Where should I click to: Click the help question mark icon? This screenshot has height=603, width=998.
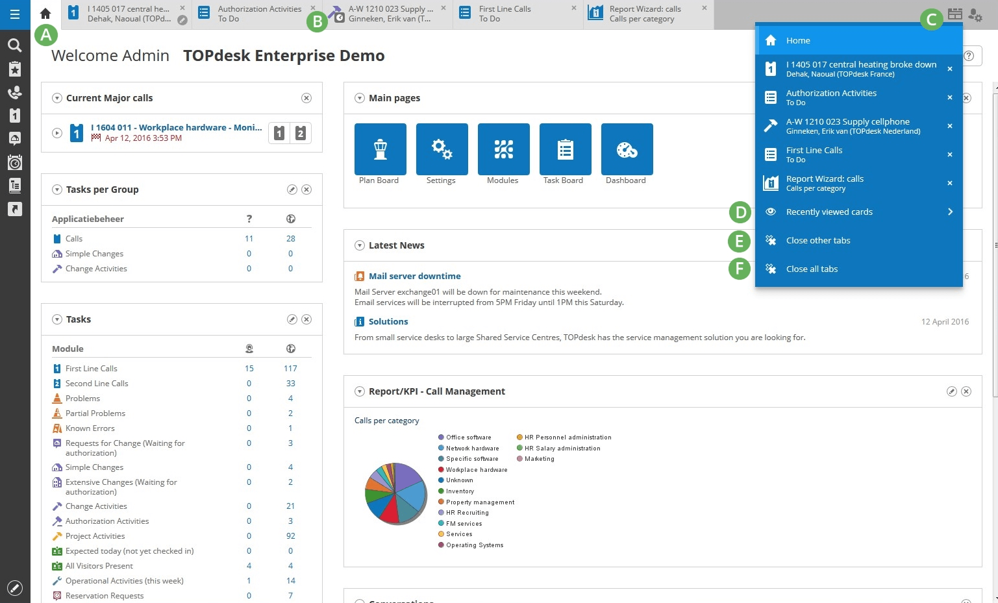point(969,56)
